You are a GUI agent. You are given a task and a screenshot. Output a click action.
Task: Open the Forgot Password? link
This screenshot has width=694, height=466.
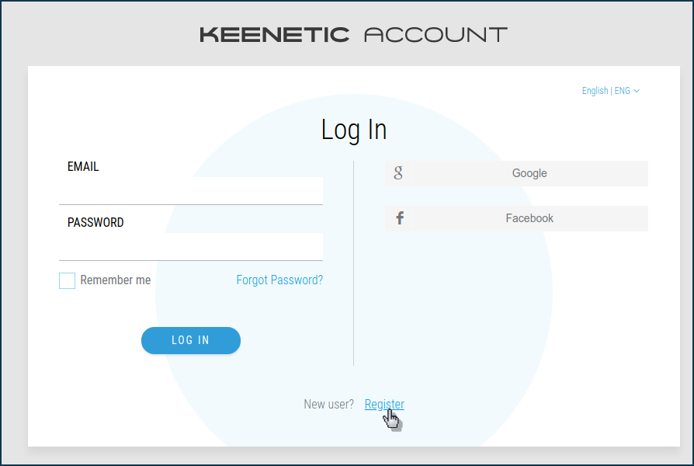279,280
